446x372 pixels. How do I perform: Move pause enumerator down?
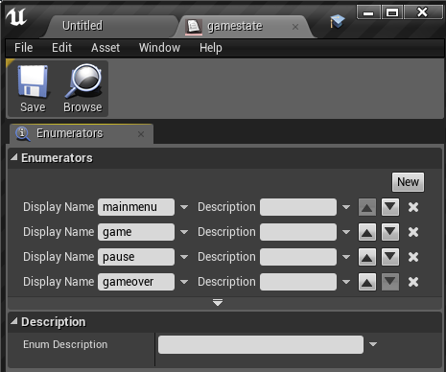tap(390, 257)
